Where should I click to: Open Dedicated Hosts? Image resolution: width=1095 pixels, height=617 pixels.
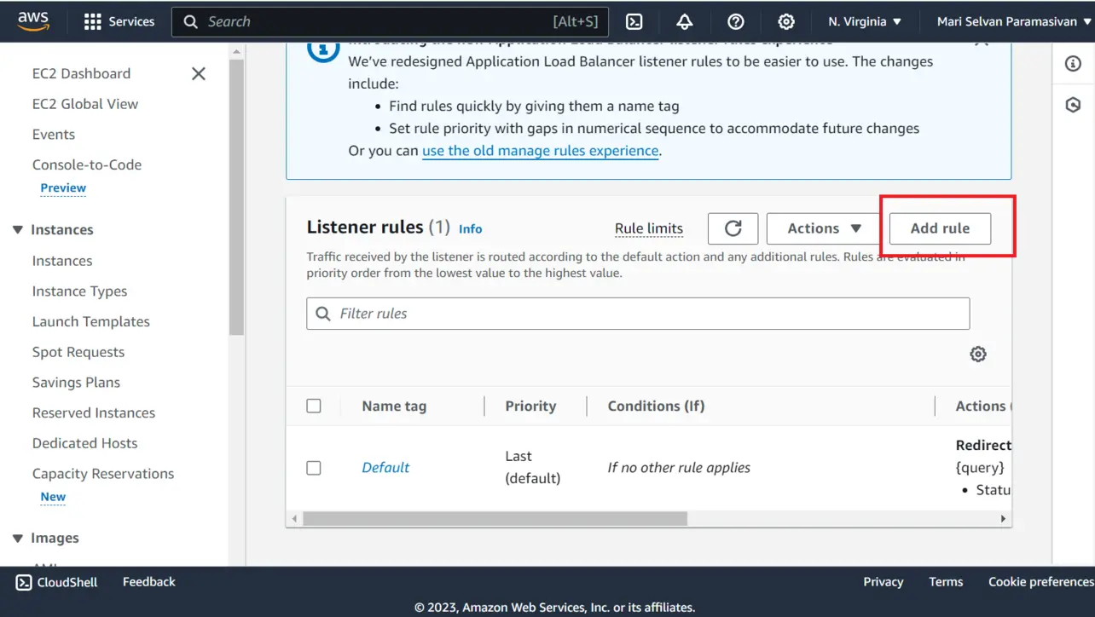pos(84,444)
